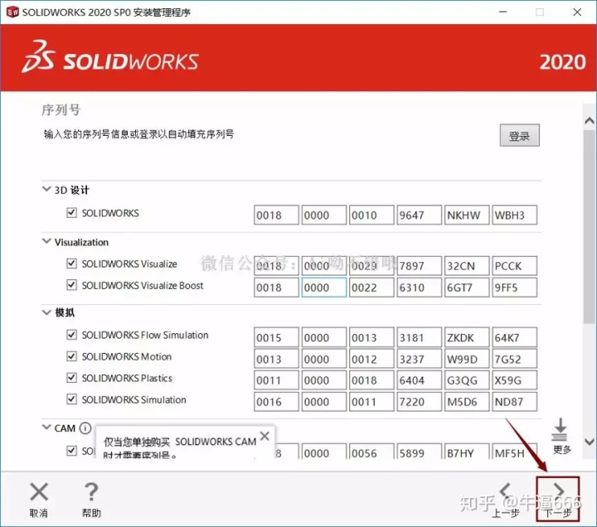Click Visualize Boost field containing 9FF5
The height and width of the screenshot is (527, 597).
[x=514, y=288]
